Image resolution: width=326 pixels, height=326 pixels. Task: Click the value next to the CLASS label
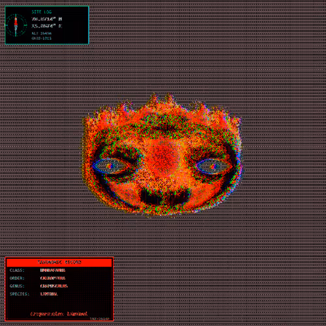tap(53, 271)
